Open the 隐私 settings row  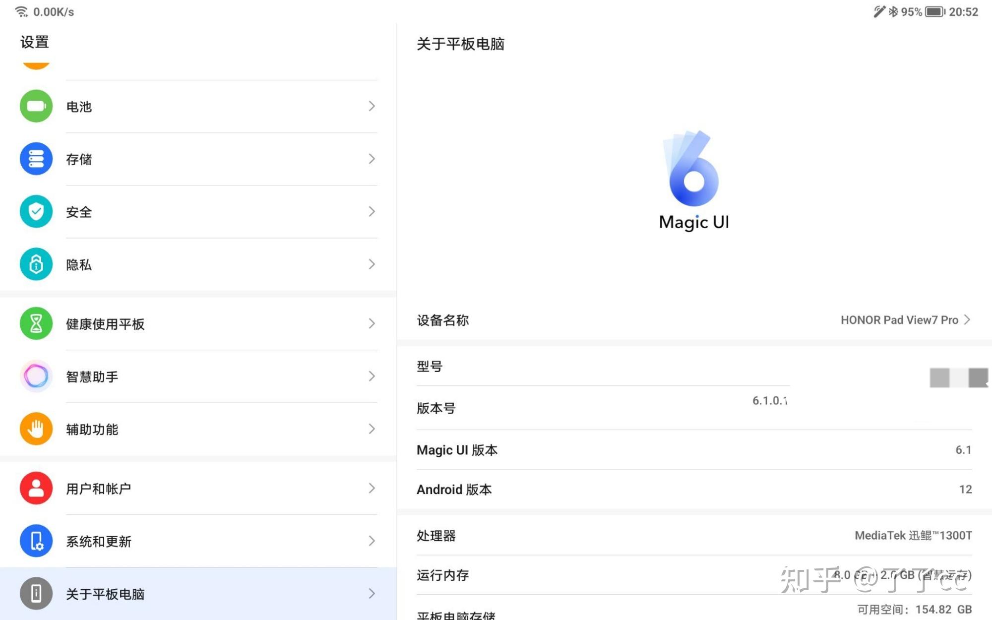click(198, 264)
